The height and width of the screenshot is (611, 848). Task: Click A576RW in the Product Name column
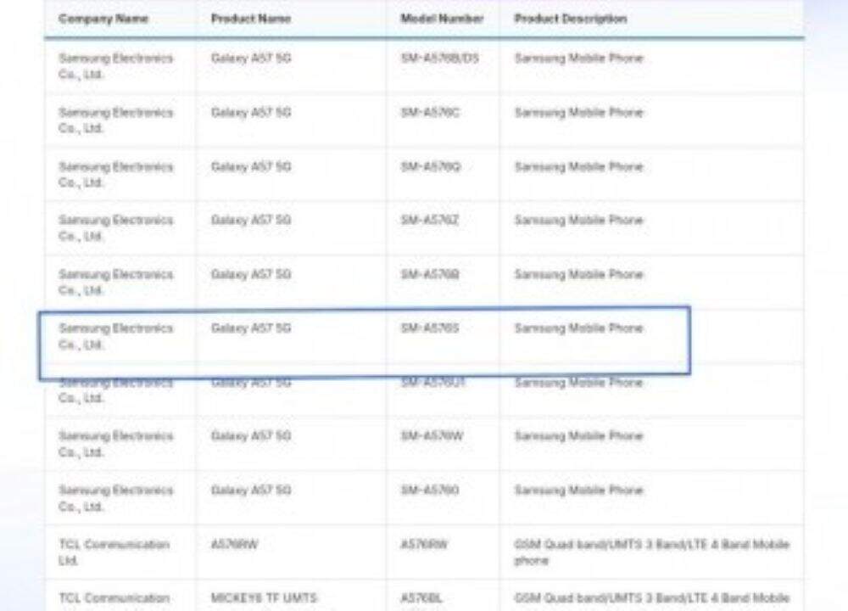pyautogui.click(x=234, y=544)
